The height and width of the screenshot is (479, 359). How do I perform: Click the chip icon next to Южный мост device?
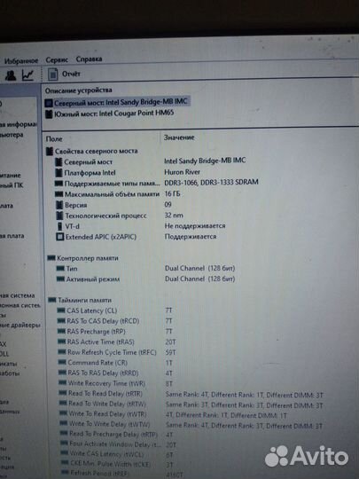coord(49,114)
